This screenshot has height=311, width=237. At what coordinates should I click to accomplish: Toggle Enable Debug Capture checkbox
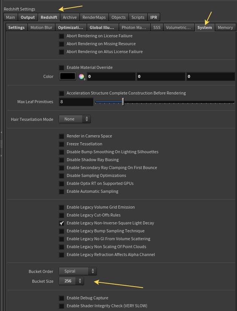pos(61,298)
